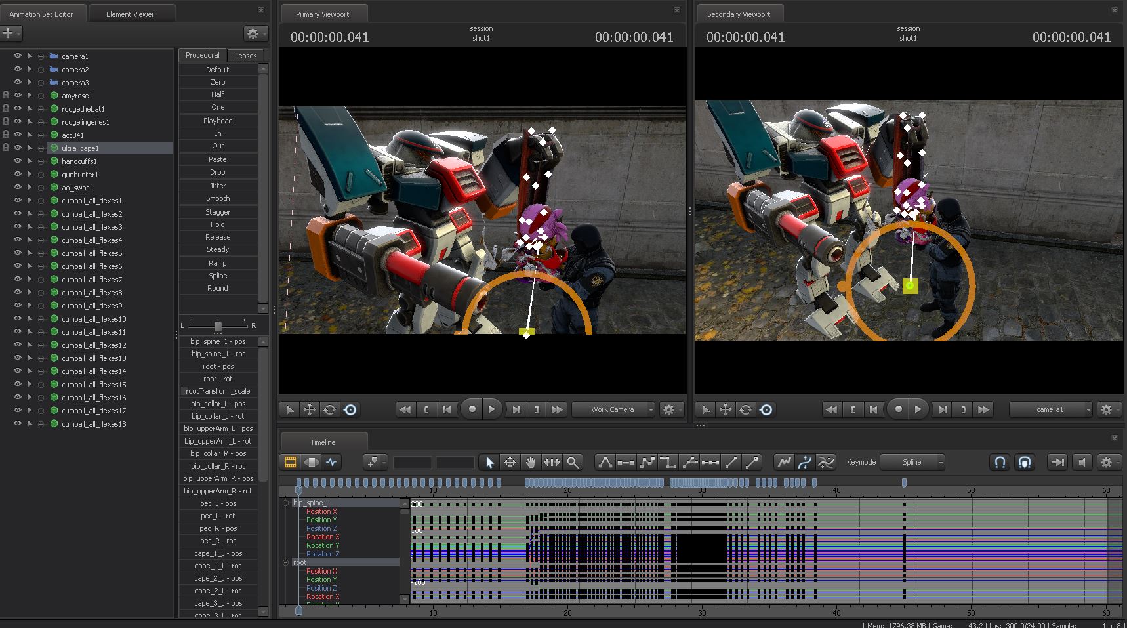Select the Clip Editor filmstrip icon
This screenshot has width=1127, height=628.
click(x=290, y=462)
